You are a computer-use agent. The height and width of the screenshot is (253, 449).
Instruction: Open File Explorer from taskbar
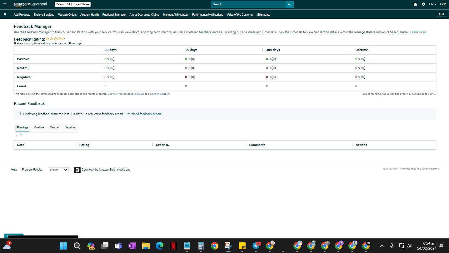[146, 246]
